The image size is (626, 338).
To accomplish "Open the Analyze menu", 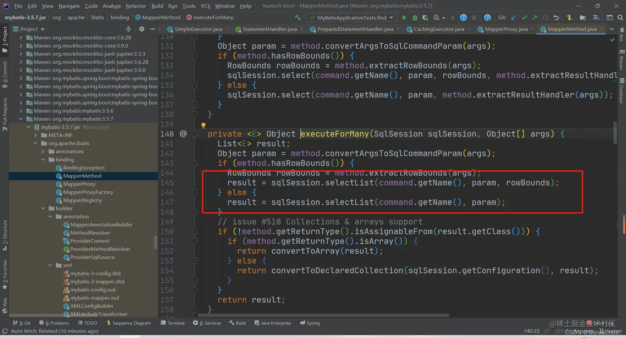I will coord(112,6).
